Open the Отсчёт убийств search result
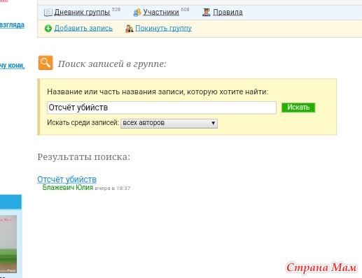Viewport: 362px width, 278px height. click(67, 180)
